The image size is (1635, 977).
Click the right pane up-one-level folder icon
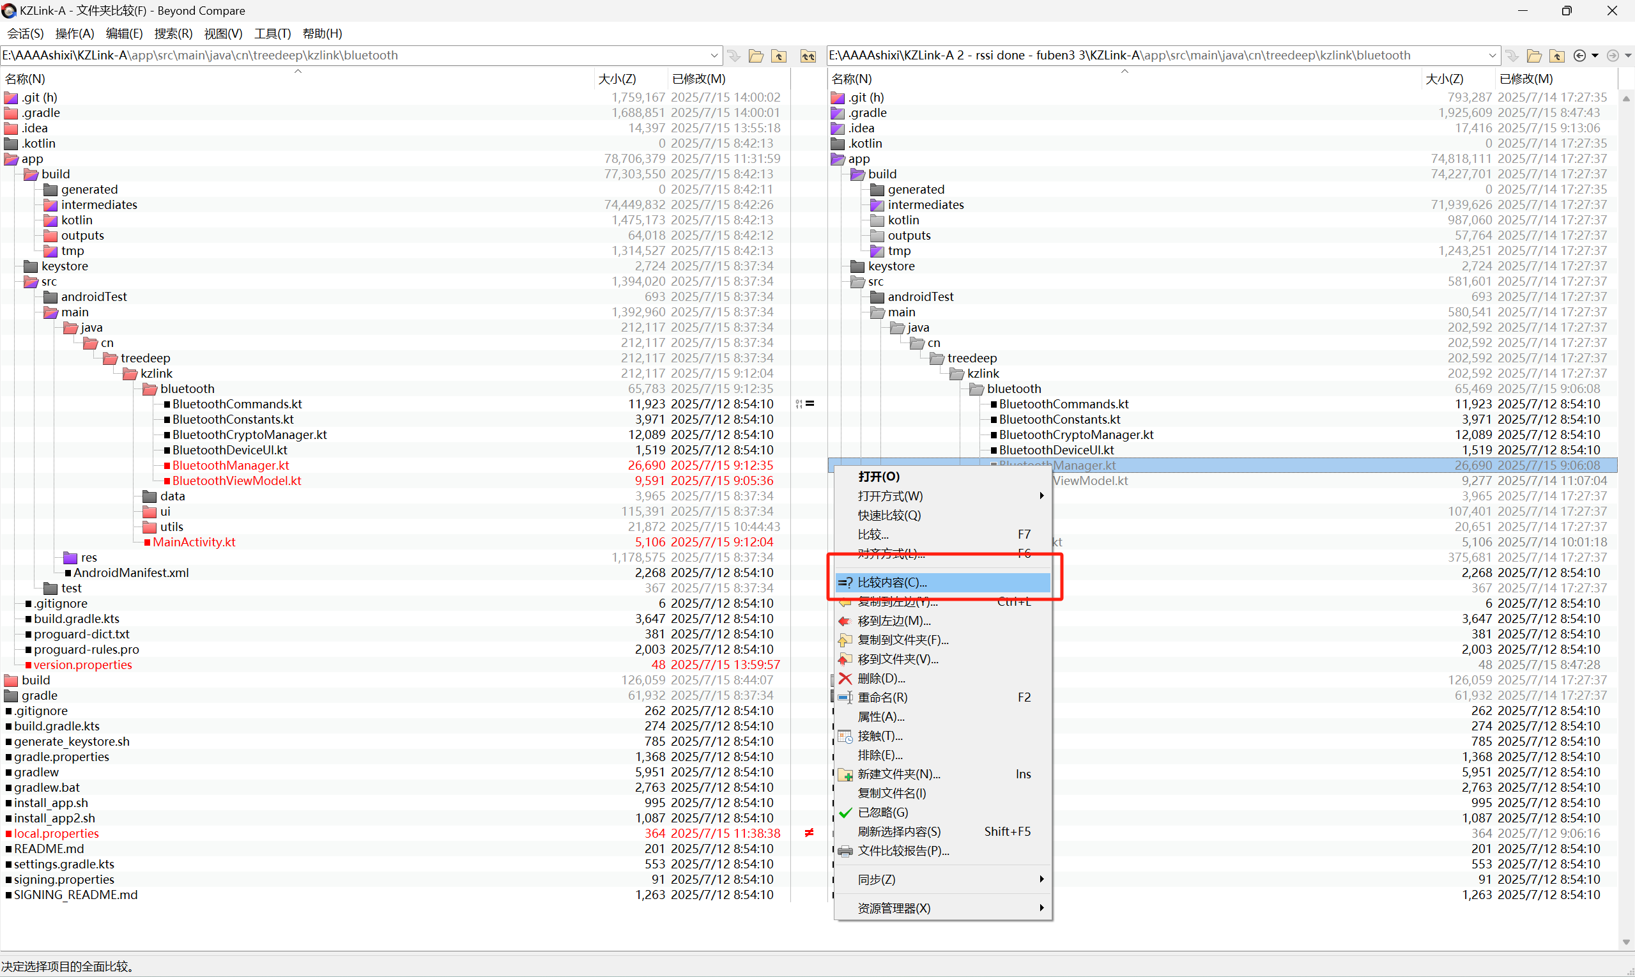pyautogui.click(x=1556, y=56)
